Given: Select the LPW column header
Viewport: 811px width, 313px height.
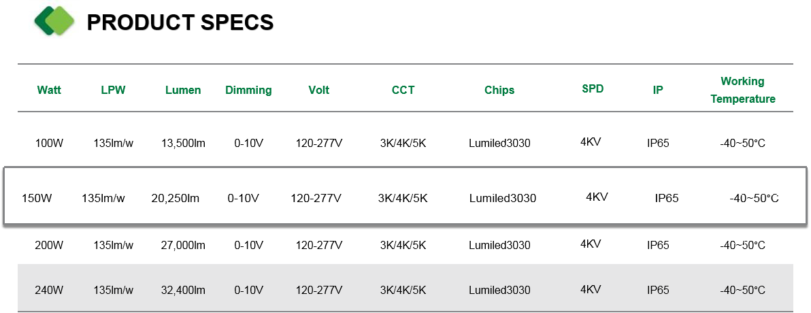Looking at the screenshot, I should [113, 90].
